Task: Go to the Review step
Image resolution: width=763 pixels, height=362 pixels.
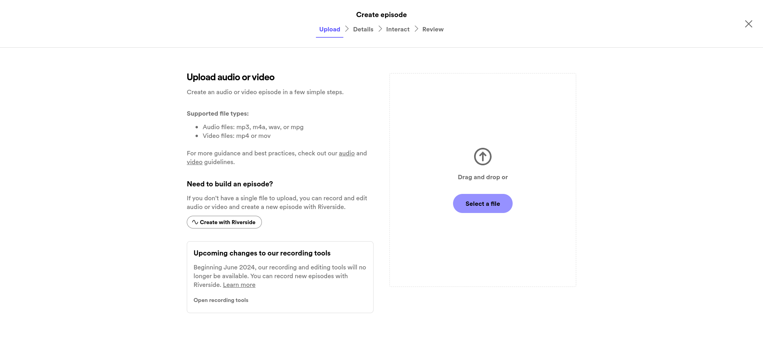Action: (433, 29)
